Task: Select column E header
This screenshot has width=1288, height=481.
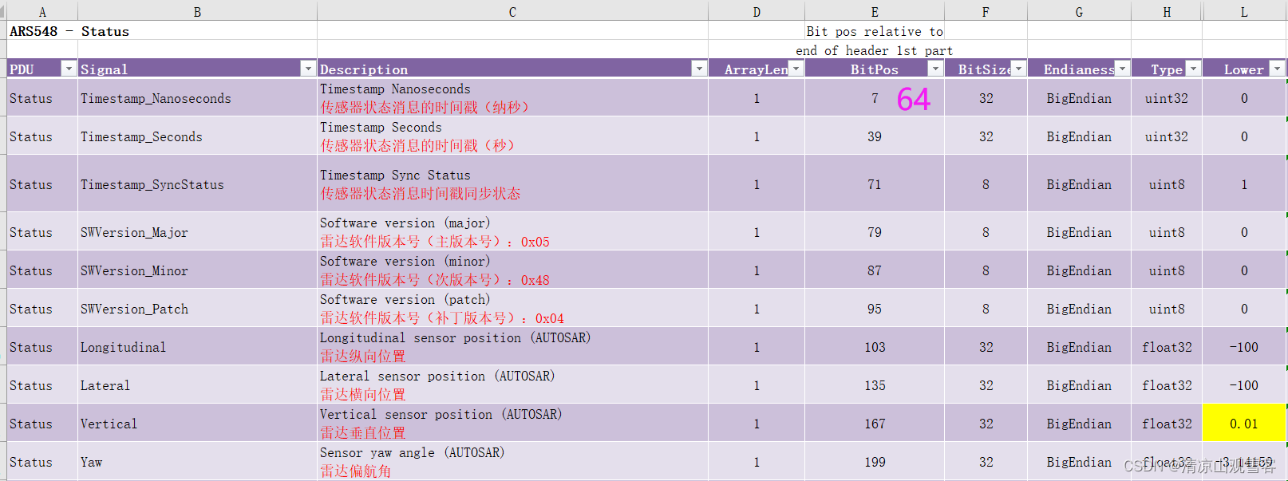Action: click(875, 11)
